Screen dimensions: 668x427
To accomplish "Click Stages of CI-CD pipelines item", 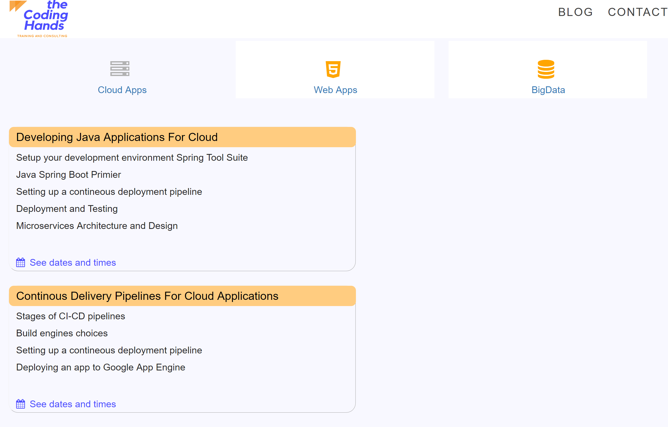I will point(70,316).
